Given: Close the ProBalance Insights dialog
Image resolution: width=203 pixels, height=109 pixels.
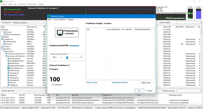Looking at the screenshot, I should [x=154, y=16].
